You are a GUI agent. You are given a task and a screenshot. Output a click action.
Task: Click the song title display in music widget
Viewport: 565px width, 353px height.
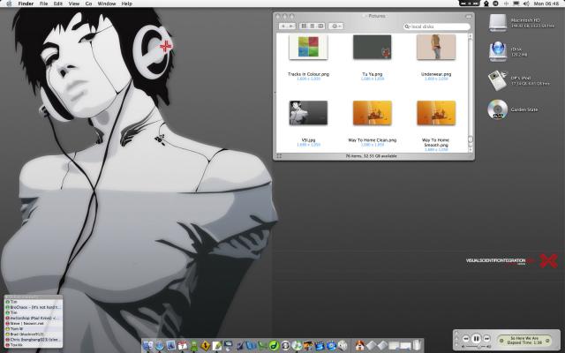pyautogui.click(x=524, y=341)
